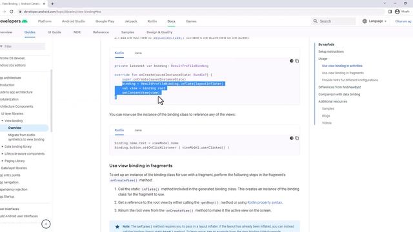
Task: Open the Chrome profile avatar
Action: click(x=398, y=12)
